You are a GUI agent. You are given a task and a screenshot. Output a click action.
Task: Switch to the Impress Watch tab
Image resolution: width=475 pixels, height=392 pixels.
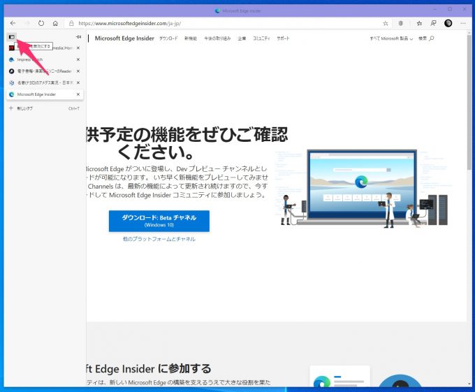(x=45, y=59)
